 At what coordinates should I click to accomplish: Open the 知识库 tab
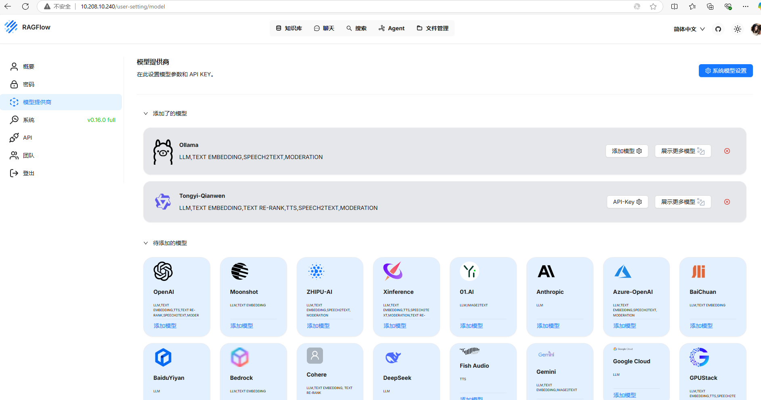(x=289, y=28)
